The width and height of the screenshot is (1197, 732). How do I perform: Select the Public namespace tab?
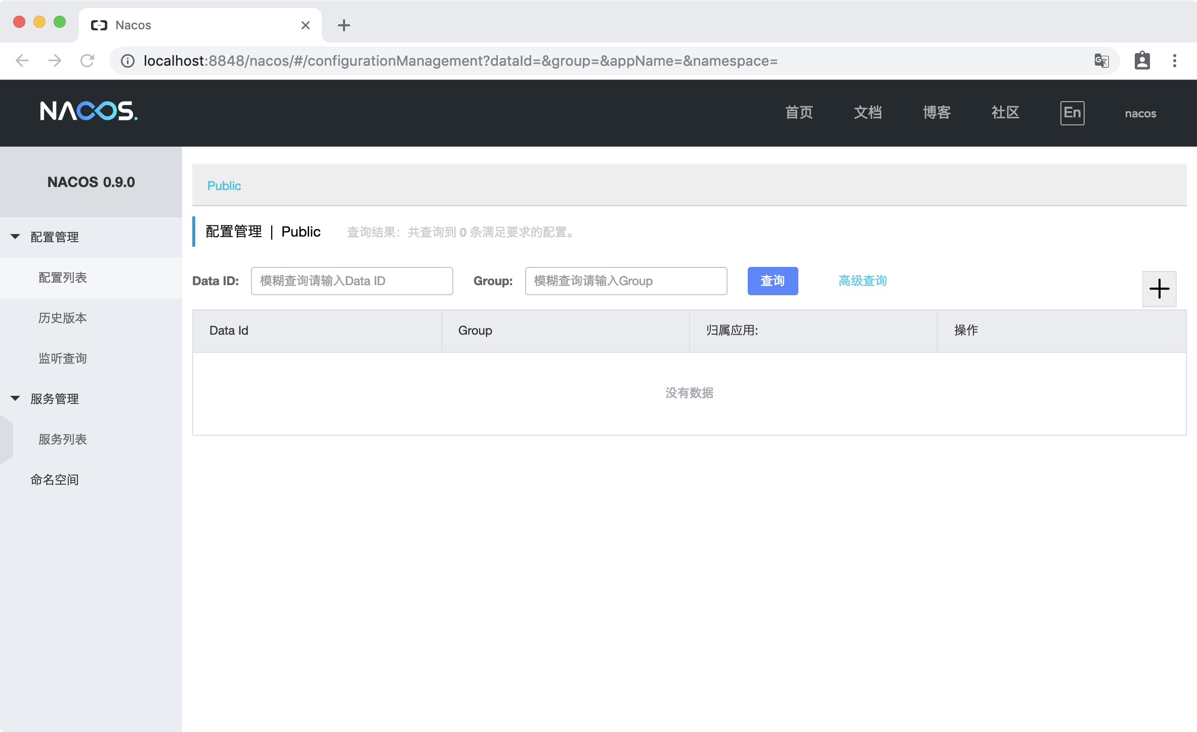[x=224, y=186]
